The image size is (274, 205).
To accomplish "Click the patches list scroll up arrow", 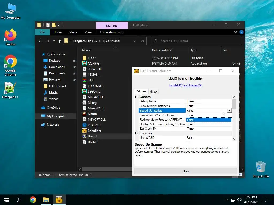I will tap(234, 97).
